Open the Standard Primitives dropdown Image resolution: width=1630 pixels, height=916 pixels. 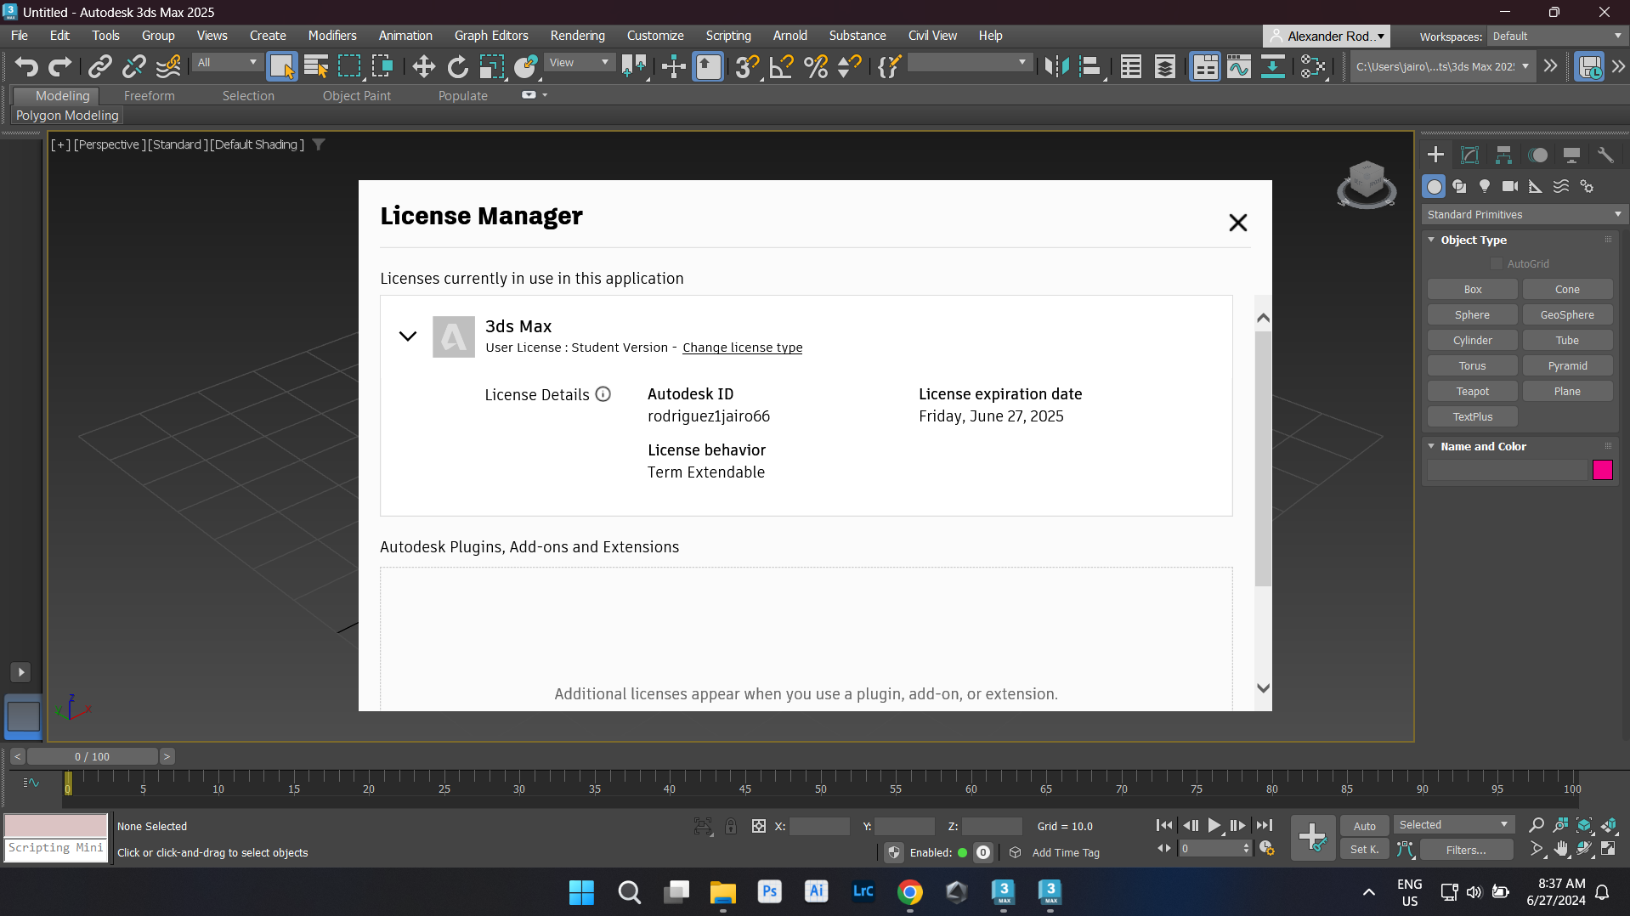pyautogui.click(x=1522, y=214)
